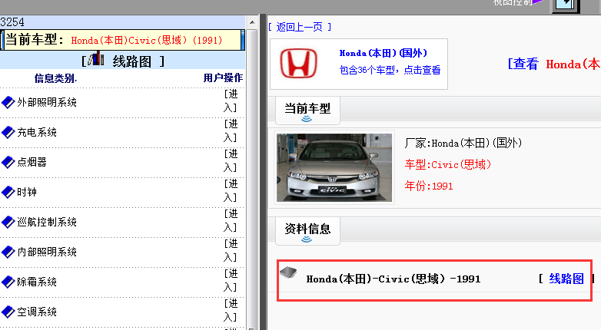The height and width of the screenshot is (330, 601).
Task: Click 空调系统 category text
Action: coord(37,312)
